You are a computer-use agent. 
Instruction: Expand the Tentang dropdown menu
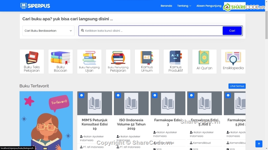pyautogui.click(x=184, y=6)
